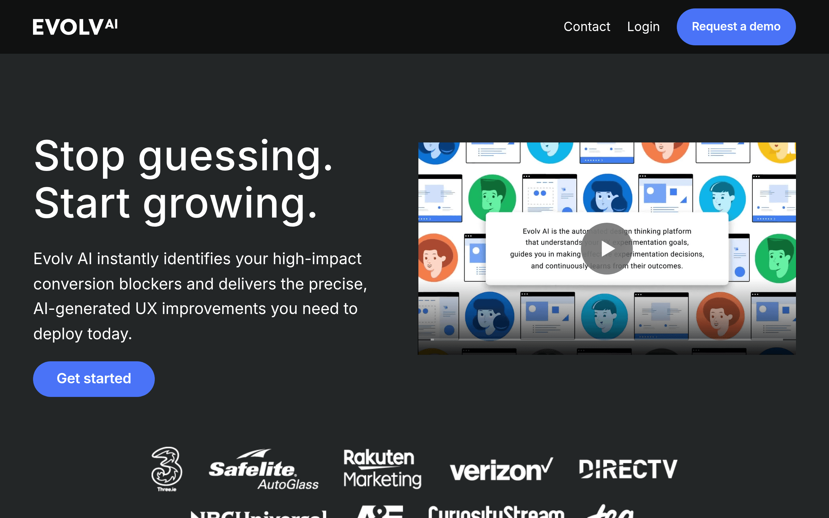829x518 pixels.
Task: Click the DIRECTV logo
Action: [x=628, y=469]
